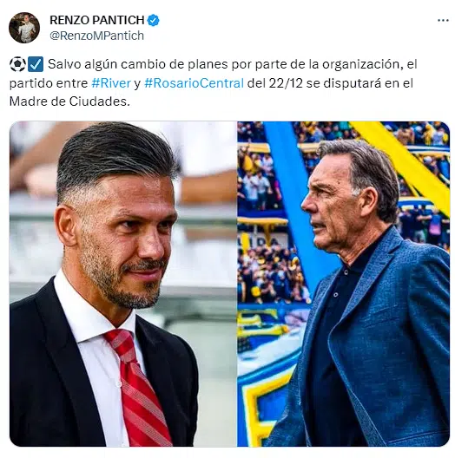455x458 pixels.
Task: Click the soccer ball emoji
Action: click(18, 64)
